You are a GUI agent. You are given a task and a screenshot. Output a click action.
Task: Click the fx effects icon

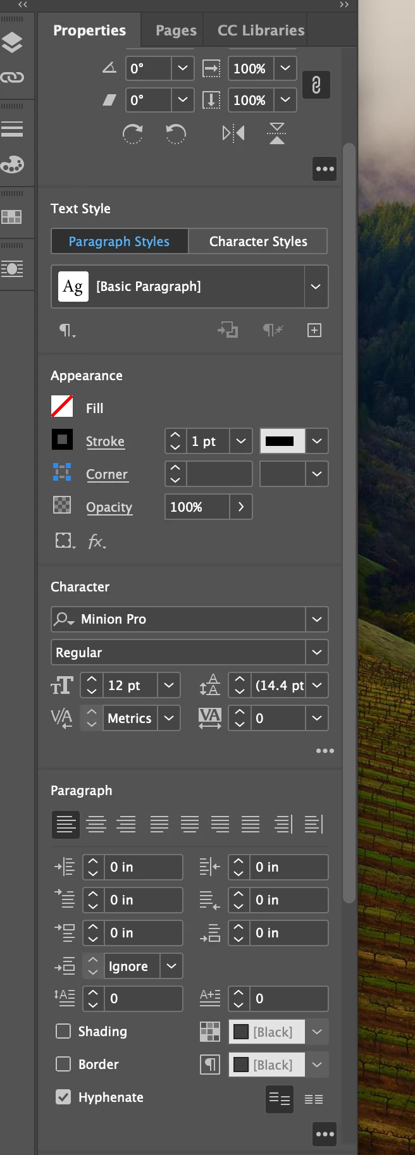tap(96, 541)
